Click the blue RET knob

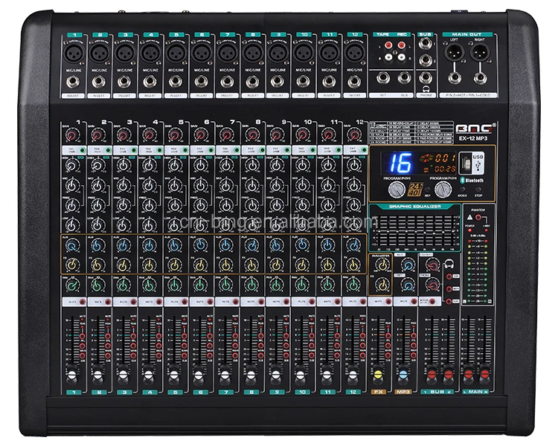tap(408, 285)
